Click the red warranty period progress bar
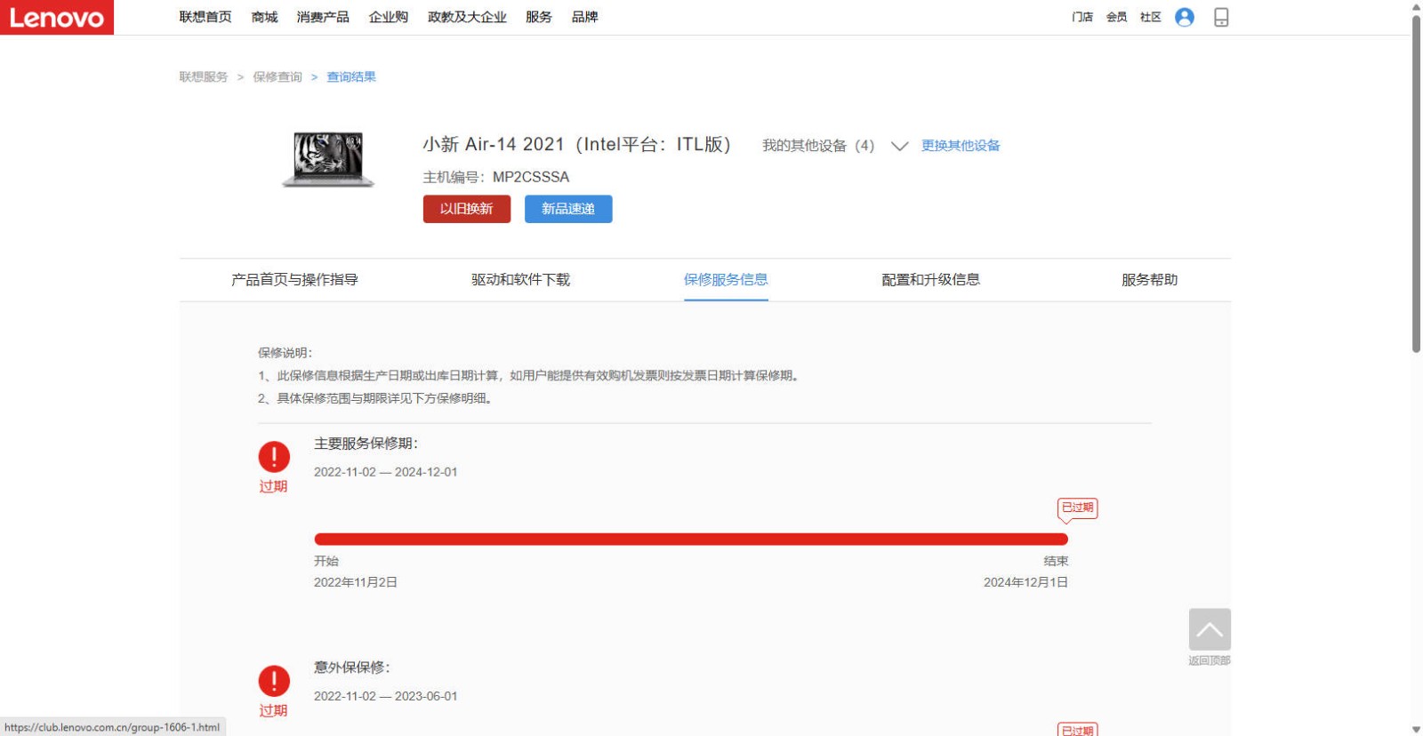Image resolution: width=1423 pixels, height=736 pixels. point(690,539)
